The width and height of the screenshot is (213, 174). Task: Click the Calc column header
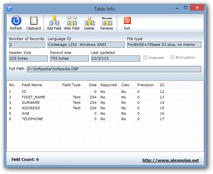point(127,85)
